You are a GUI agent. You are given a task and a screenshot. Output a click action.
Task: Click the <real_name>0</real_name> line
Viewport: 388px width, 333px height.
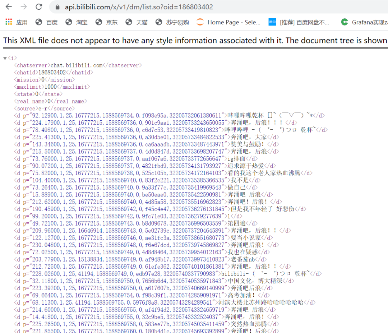point(51,101)
